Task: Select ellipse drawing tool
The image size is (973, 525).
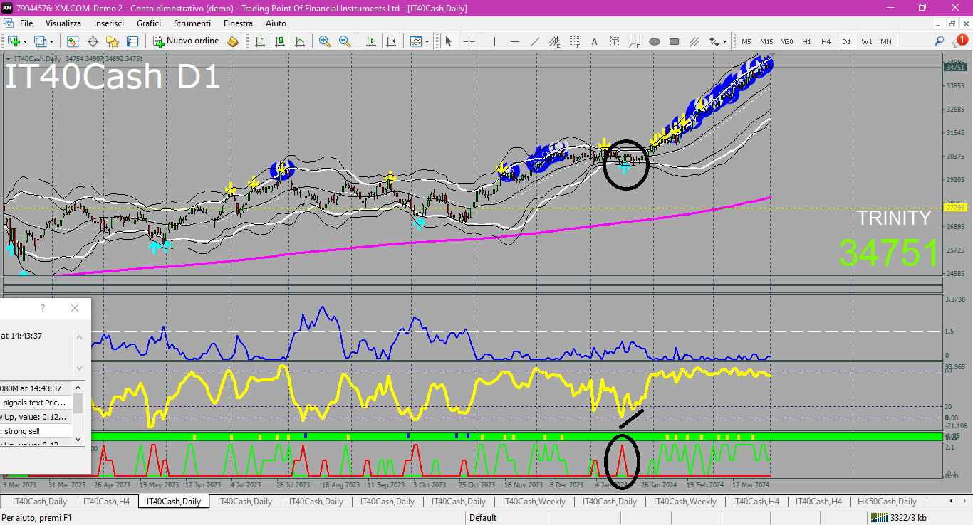Action: (655, 41)
